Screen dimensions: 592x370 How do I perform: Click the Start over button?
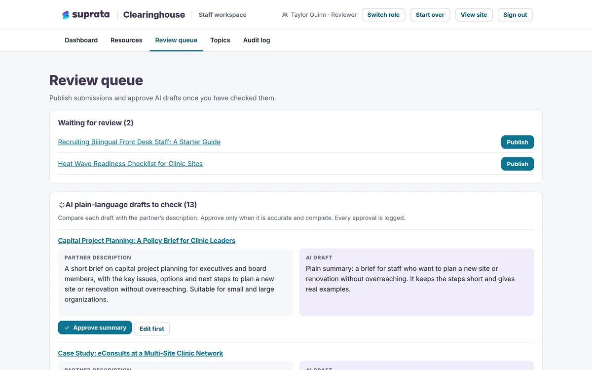point(430,15)
